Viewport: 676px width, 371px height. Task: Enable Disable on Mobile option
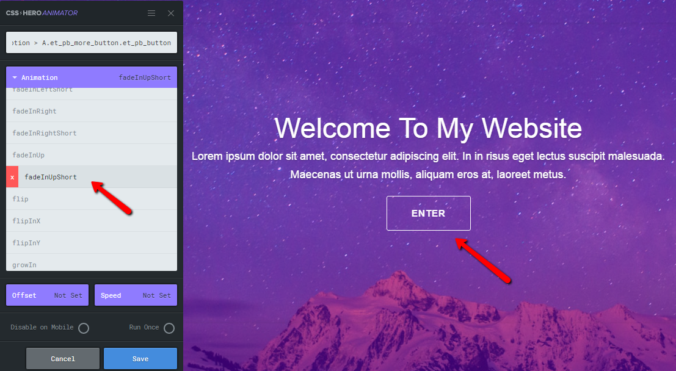[x=84, y=328]
